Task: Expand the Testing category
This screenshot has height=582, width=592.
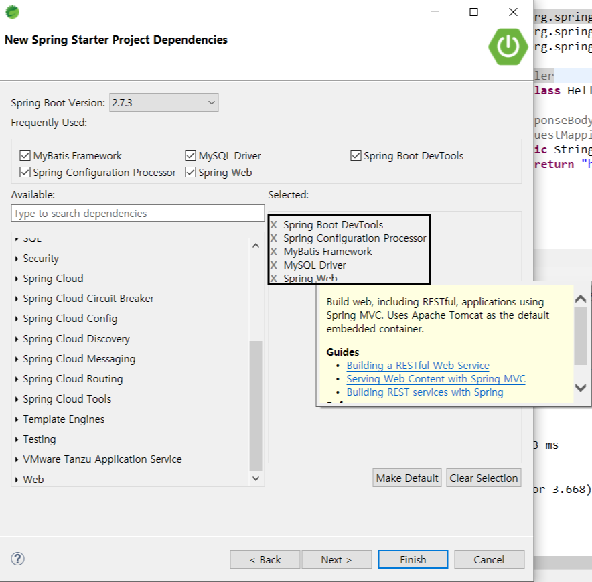Action: click(16, 439)
